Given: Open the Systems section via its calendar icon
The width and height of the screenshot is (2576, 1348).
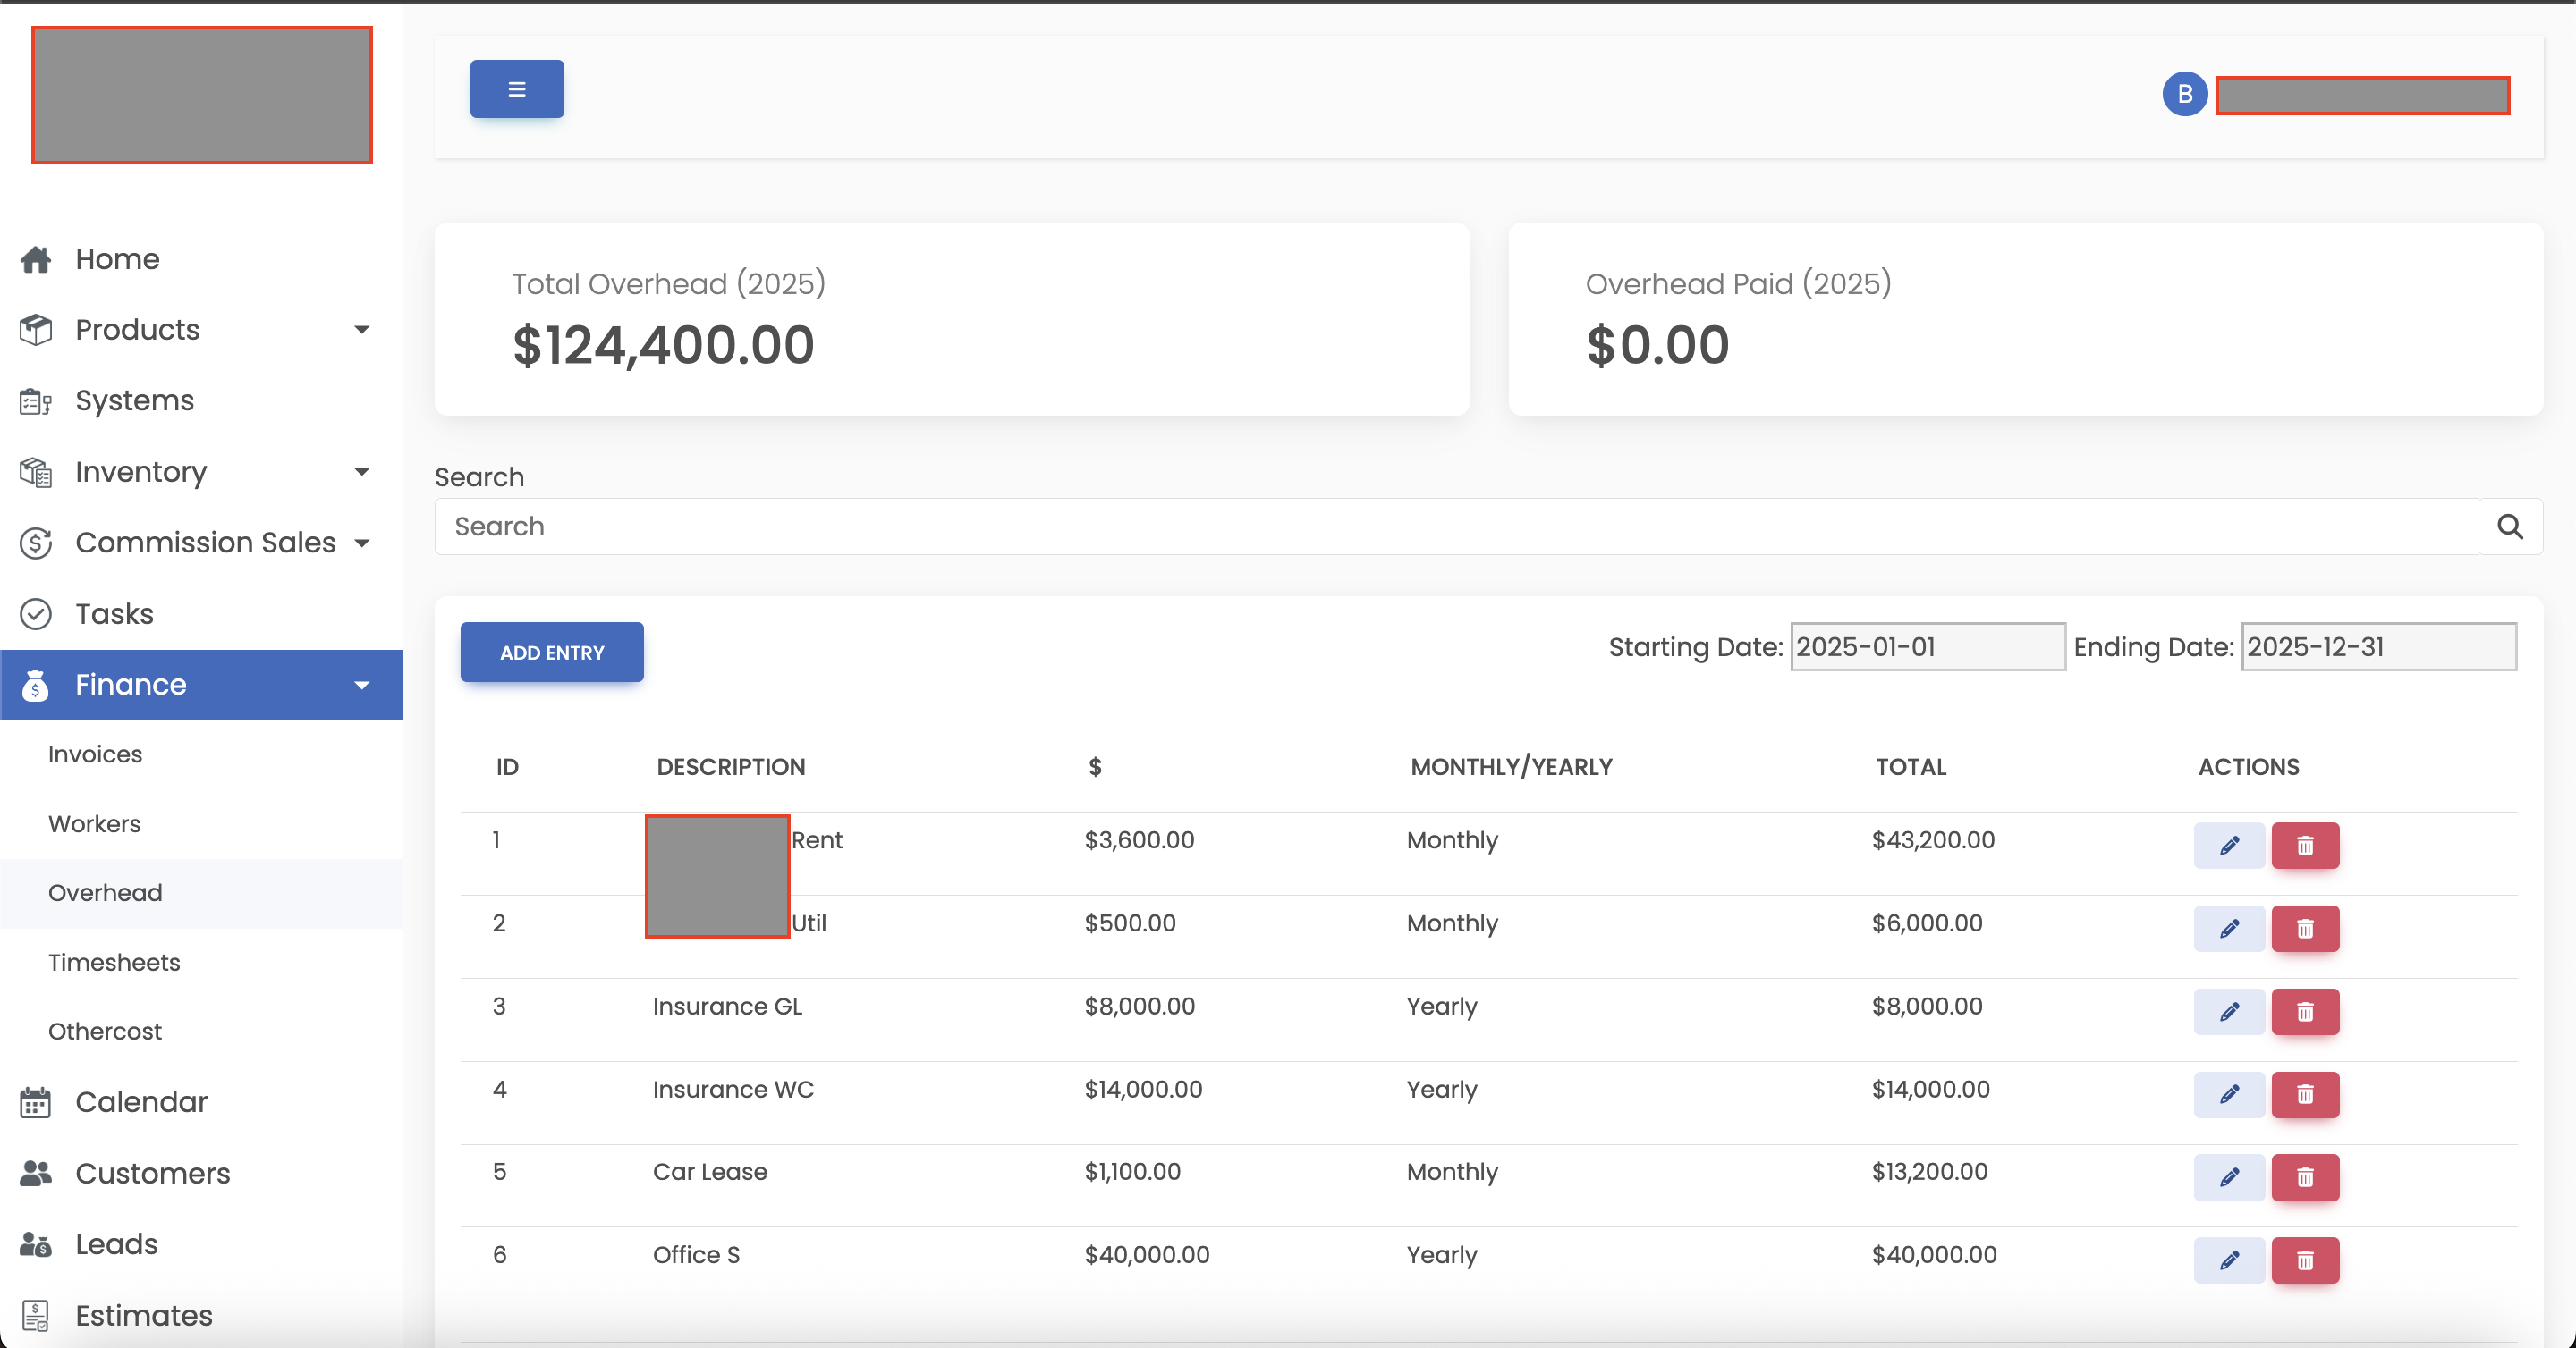Looking at the screenshot, I should click(x=36, y=400).
